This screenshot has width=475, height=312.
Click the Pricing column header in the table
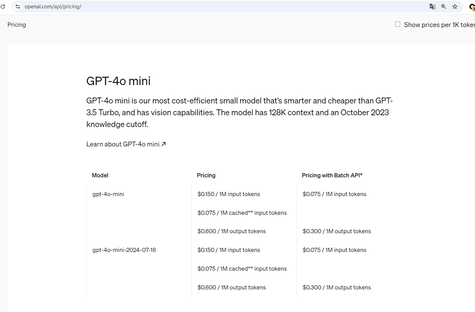(x=206, y=175)
